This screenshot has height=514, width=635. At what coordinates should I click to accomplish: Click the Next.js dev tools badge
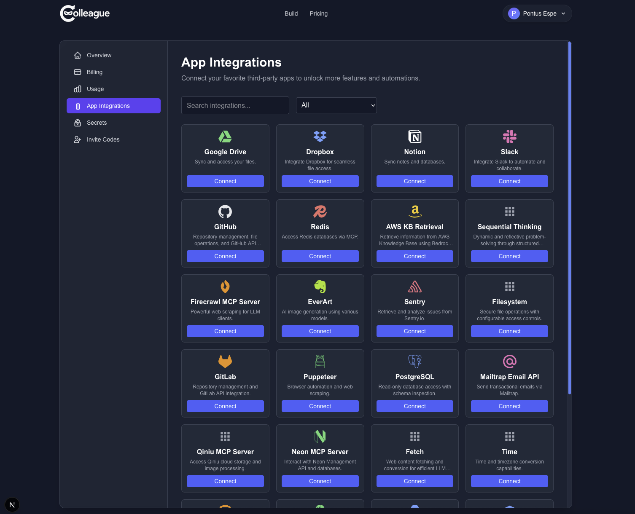click(12, 505)
